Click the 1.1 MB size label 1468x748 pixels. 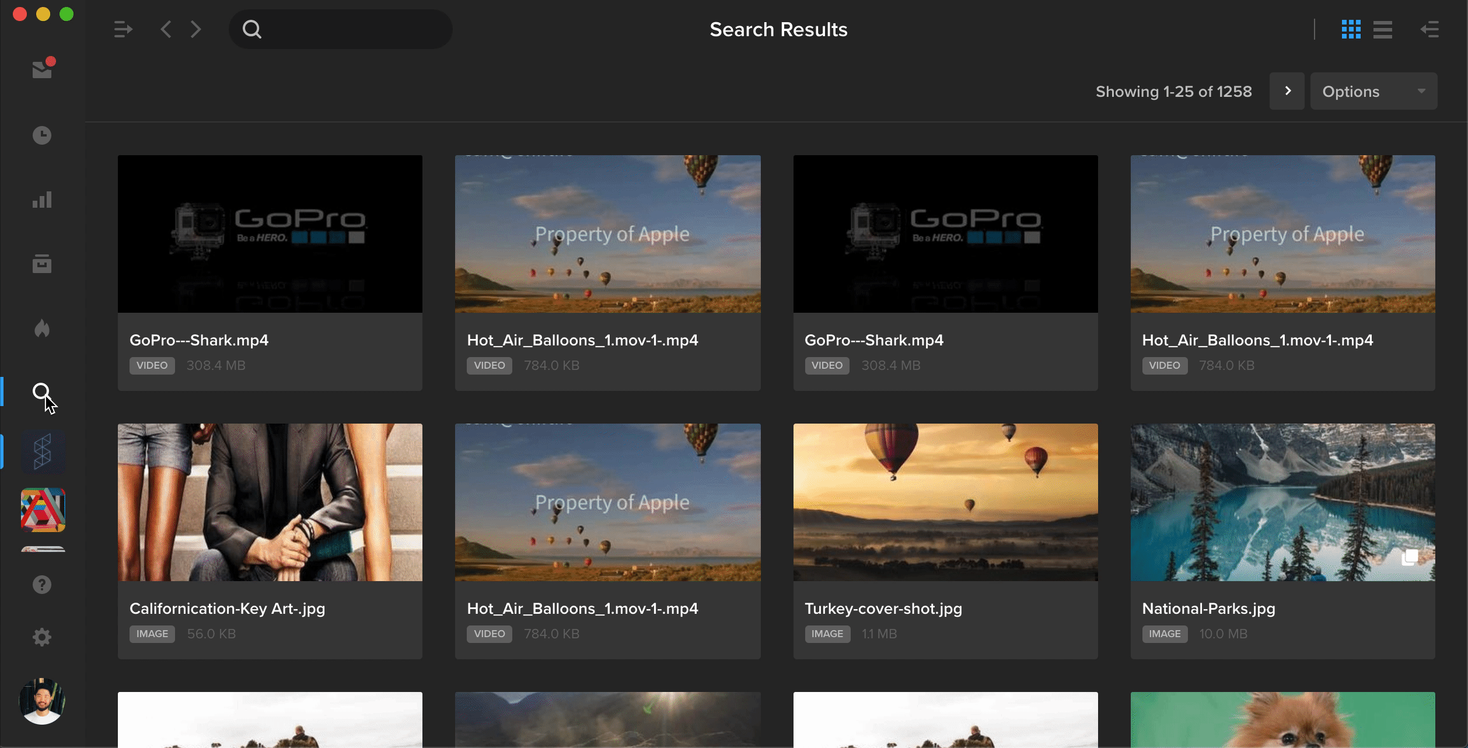click(x=879, y=634)
